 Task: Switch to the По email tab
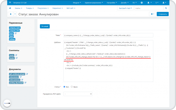(45, 26)
